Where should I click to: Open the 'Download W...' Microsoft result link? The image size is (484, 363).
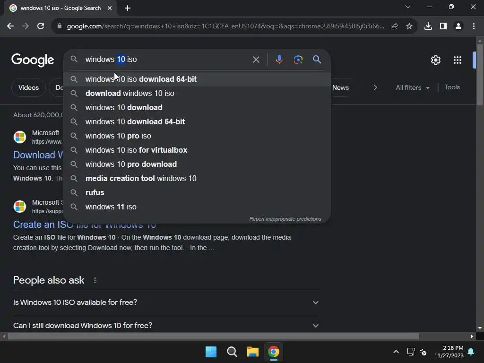click(x=38, y=155)
